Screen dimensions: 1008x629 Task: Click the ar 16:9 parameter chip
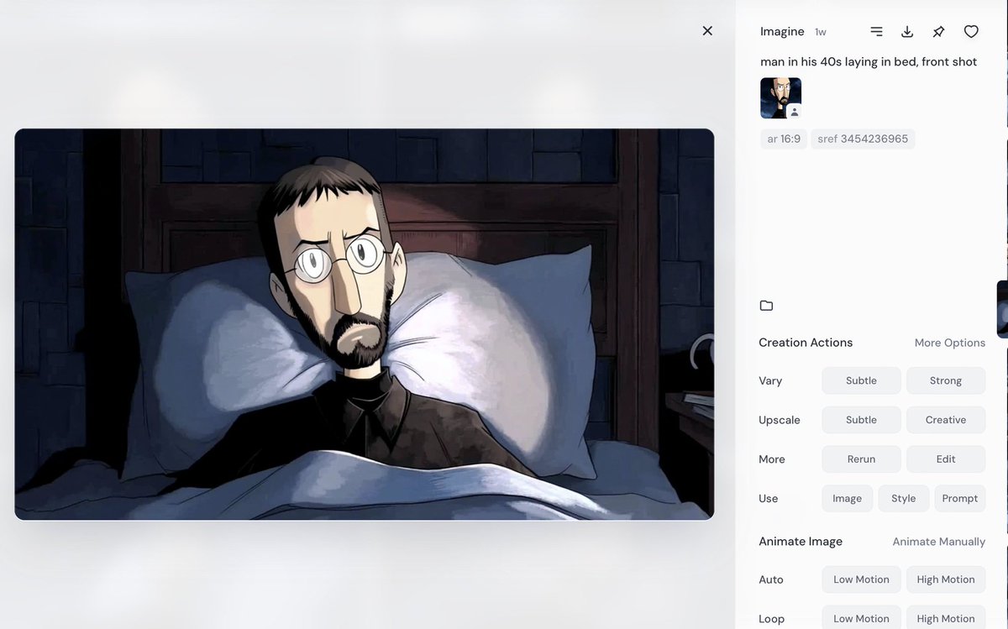point(783,139)
